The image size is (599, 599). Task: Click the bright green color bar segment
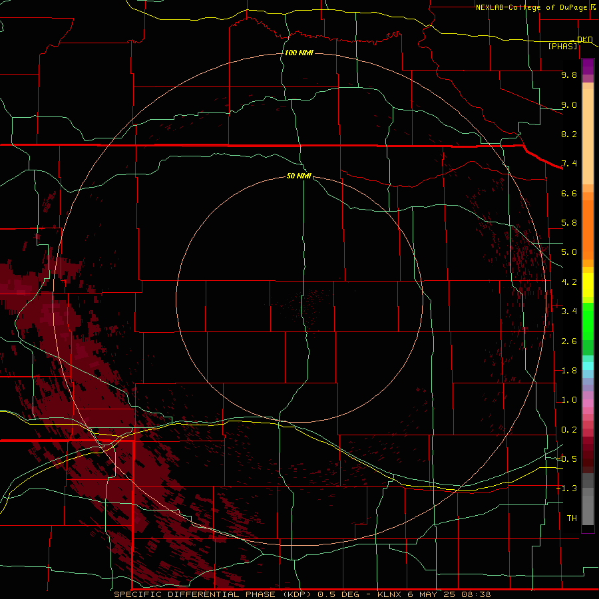click(x=588, y=321)
